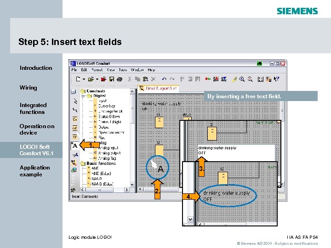The height and width of the screenshot is (248, 331).
Task: Go to Introduction in the slide sidebar
Action: coord(36,68)
